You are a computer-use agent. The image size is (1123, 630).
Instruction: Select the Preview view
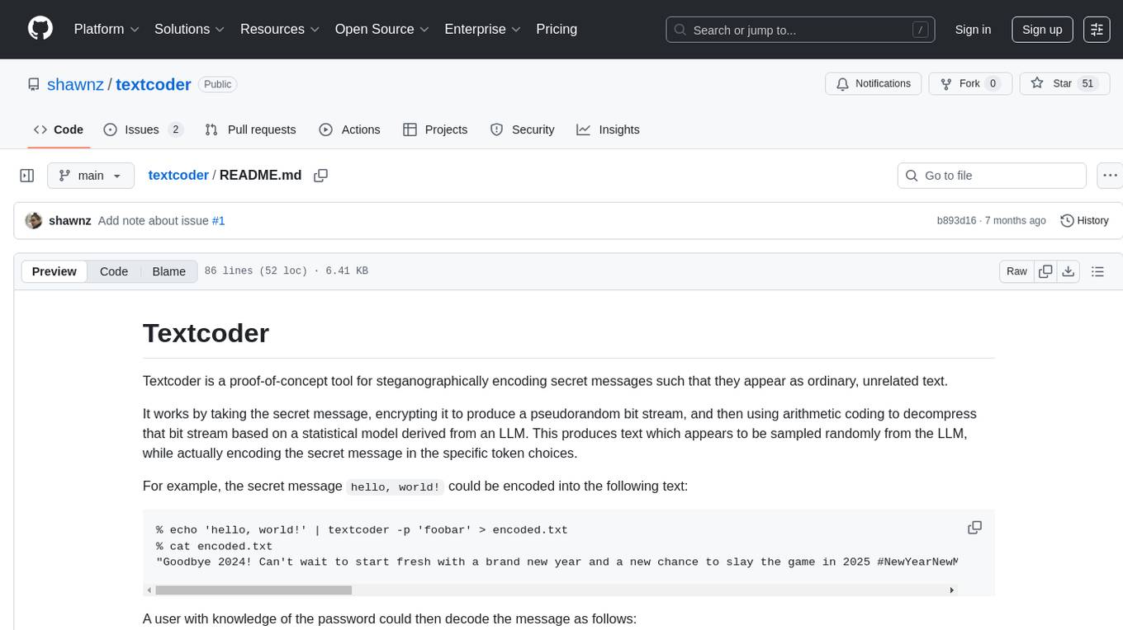[54, 271]
